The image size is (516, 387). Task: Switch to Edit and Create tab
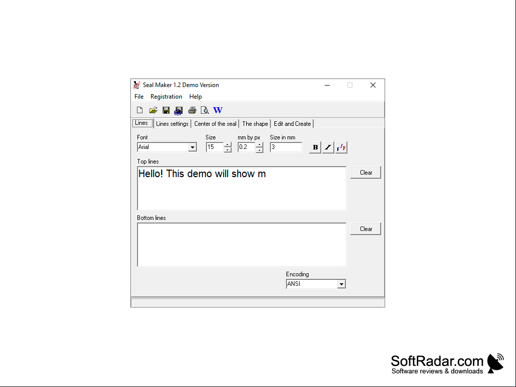click(x=292, y=124)
